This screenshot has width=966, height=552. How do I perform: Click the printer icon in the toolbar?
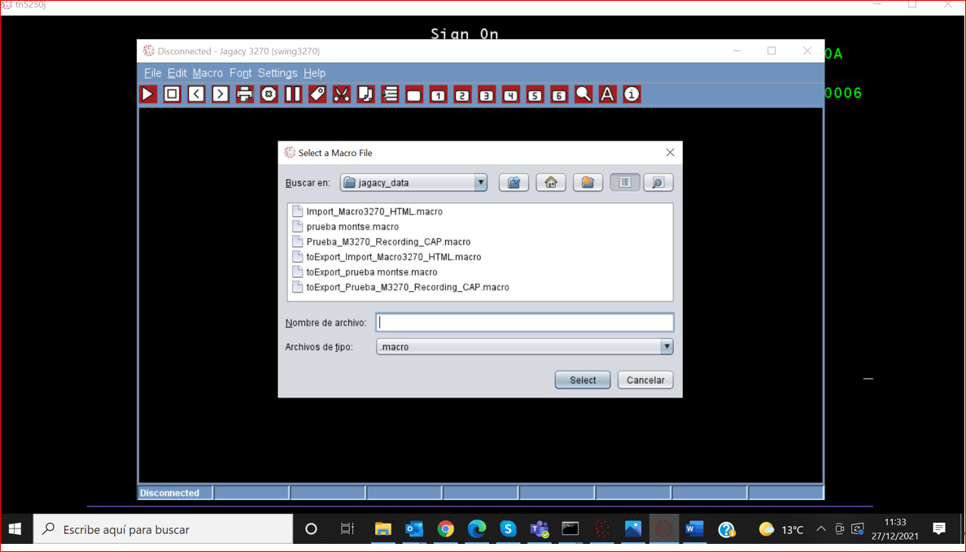244,95
